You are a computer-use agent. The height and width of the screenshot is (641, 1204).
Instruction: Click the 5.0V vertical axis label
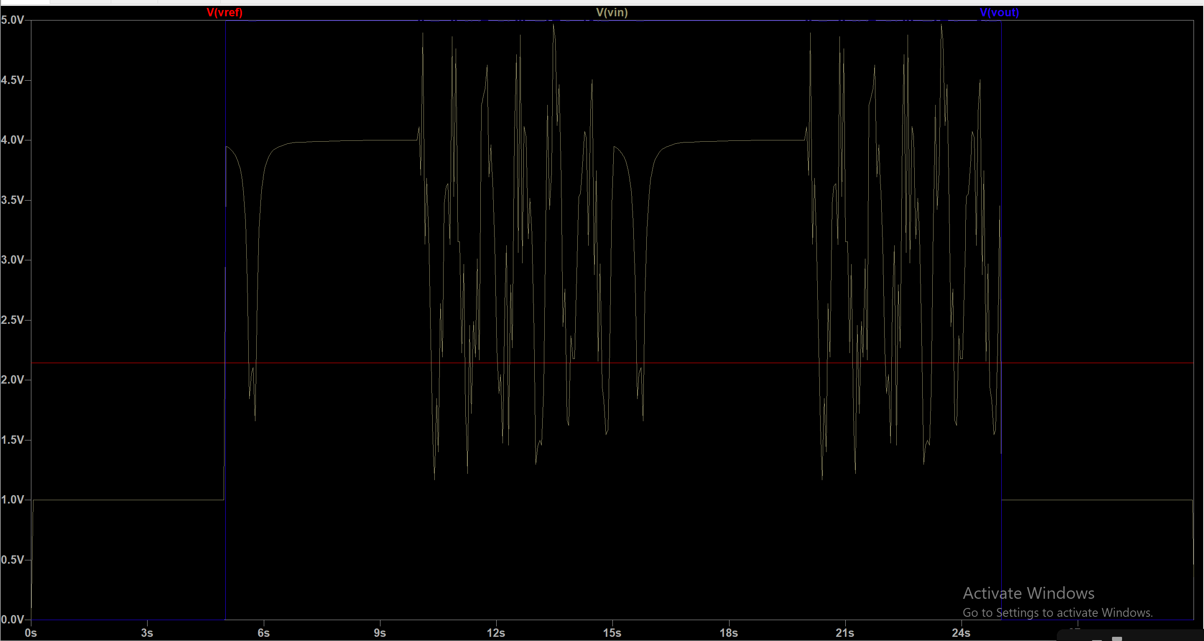pos(12,20)
